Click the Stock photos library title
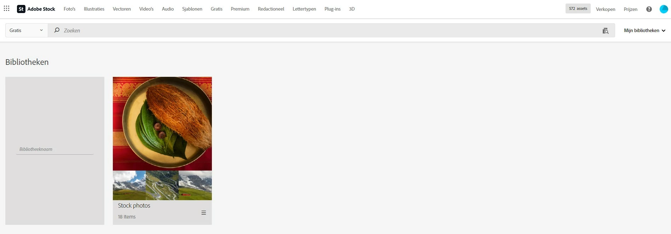Image resolution: width=671 pixels, height=234 pixels. 134,205
